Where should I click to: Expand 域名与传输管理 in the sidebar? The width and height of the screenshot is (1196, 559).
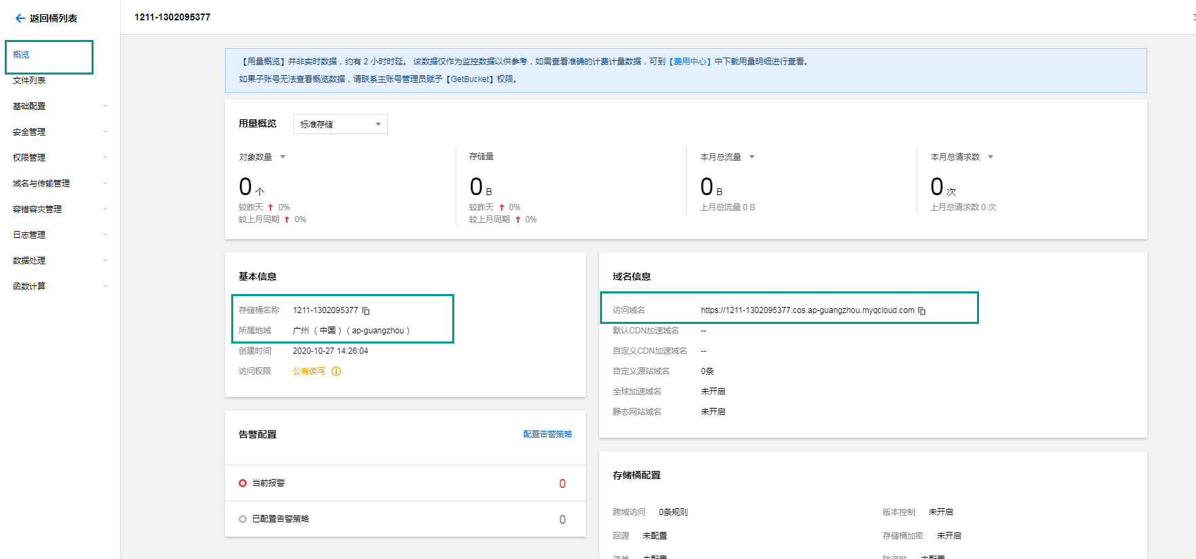tap(60, 184)
